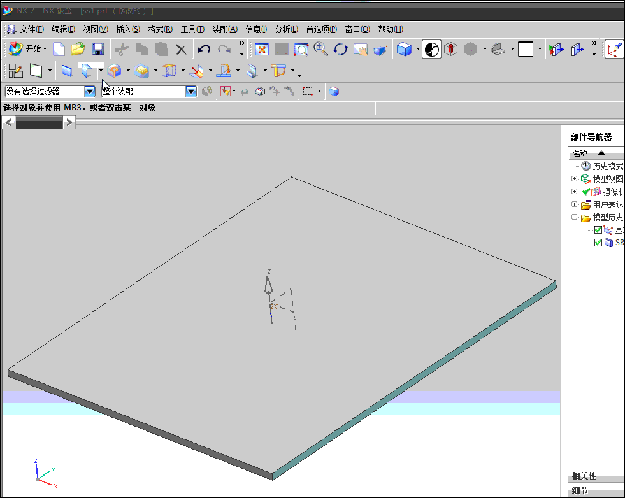
Task: Open the 编辑(E) menu
Action: tap(63, 29)
